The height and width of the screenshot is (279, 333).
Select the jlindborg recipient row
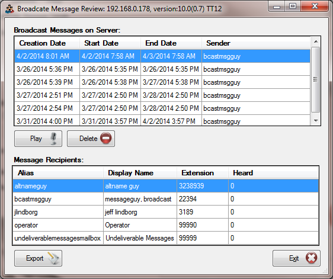point(166,212)
